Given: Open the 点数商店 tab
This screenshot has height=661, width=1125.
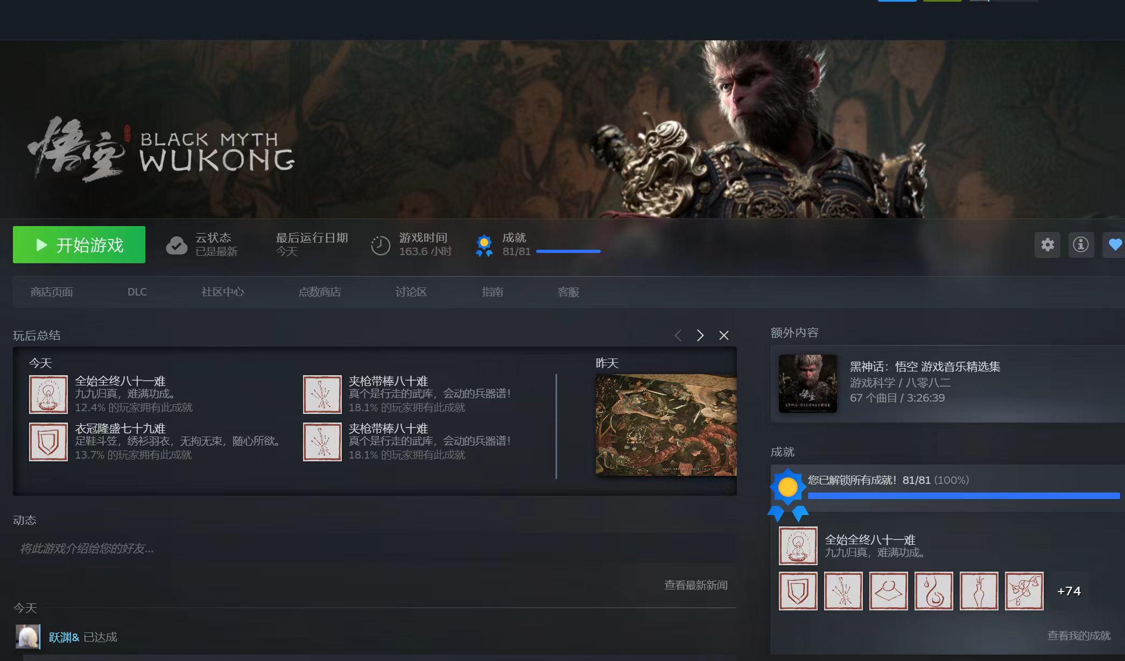Looking at the screenshot, I should tap(320, 292).
